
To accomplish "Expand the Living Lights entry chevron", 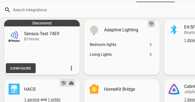I will pos(151,54).
